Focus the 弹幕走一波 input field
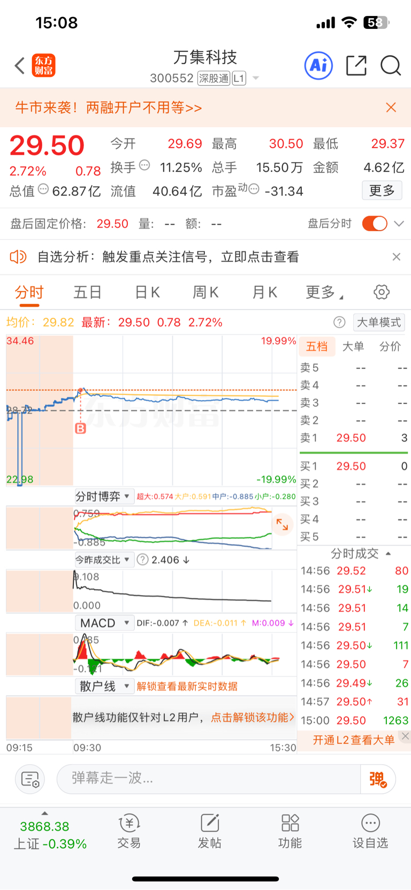Viewport: 411px width, 890px height. (x=209, y=779)
